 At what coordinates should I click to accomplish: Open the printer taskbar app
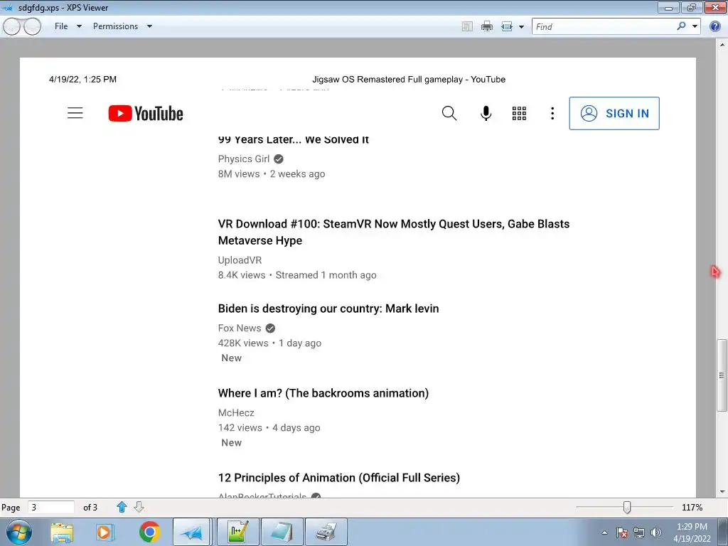tap(326, 532)
